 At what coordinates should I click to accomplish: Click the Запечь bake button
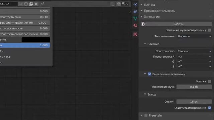[176, 24]
